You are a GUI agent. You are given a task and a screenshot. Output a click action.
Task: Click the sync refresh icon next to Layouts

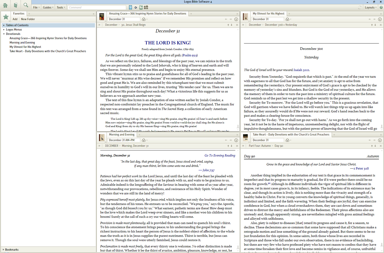360,7
